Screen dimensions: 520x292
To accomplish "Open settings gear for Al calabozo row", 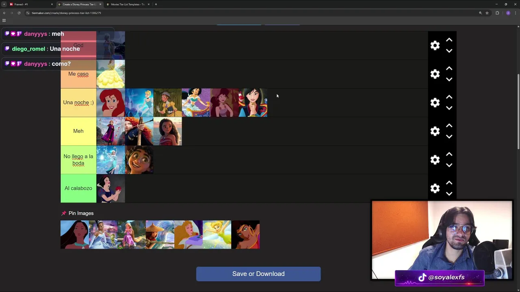I will click(435, 188).
